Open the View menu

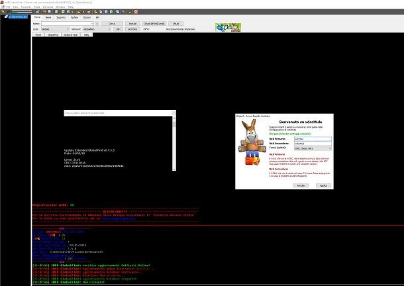pyautogui.click(x=15, y=7)
